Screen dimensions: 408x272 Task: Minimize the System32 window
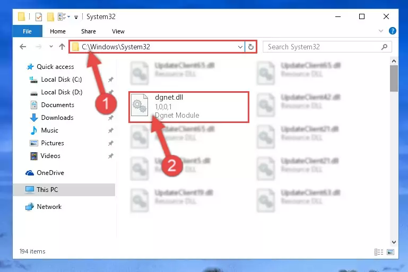point(338,16)
